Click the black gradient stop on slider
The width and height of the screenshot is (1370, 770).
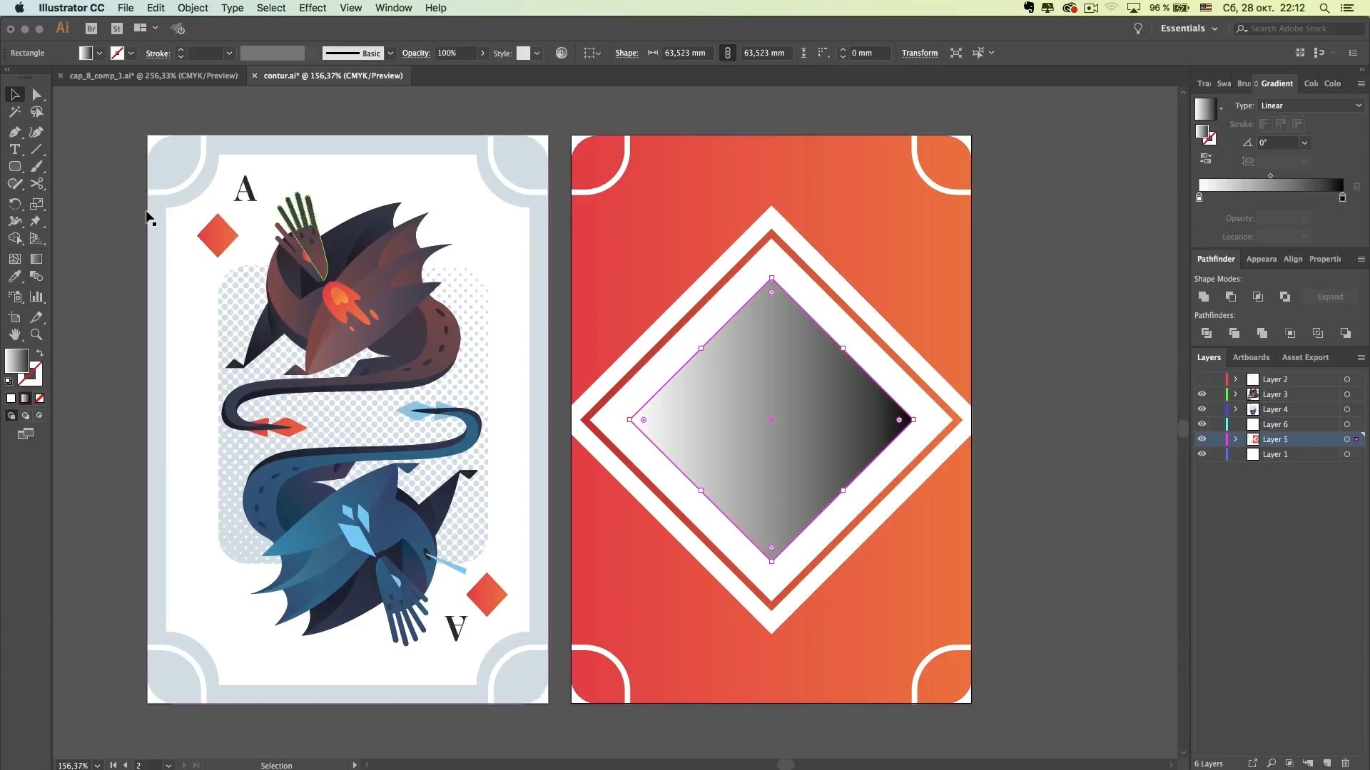click(1342, 197)
